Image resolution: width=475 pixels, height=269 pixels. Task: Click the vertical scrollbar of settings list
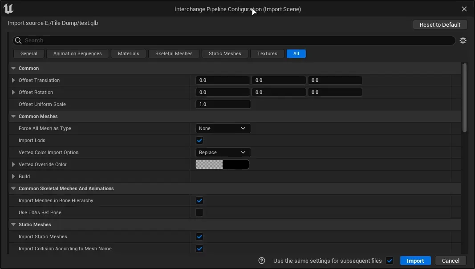465,98
